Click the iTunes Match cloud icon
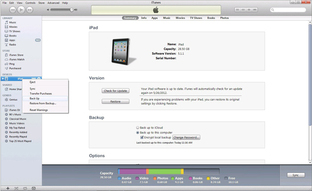Image resolution: width=312 pixels, height=191 pixels. click(6, 59)
